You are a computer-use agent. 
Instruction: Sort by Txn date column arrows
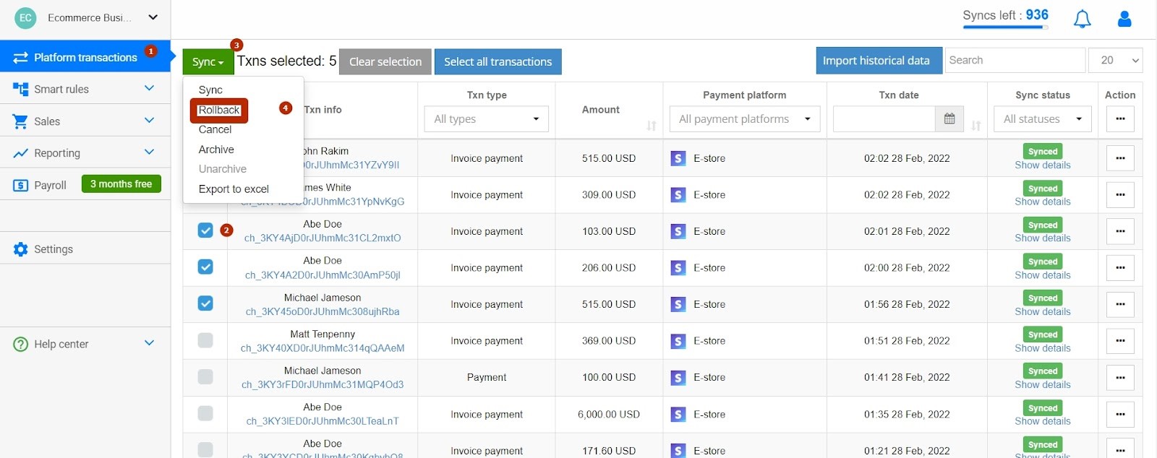point(976,126)
